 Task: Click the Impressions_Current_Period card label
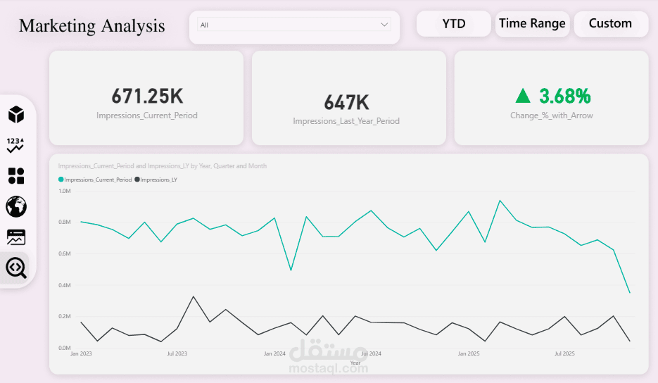point(147,115)
